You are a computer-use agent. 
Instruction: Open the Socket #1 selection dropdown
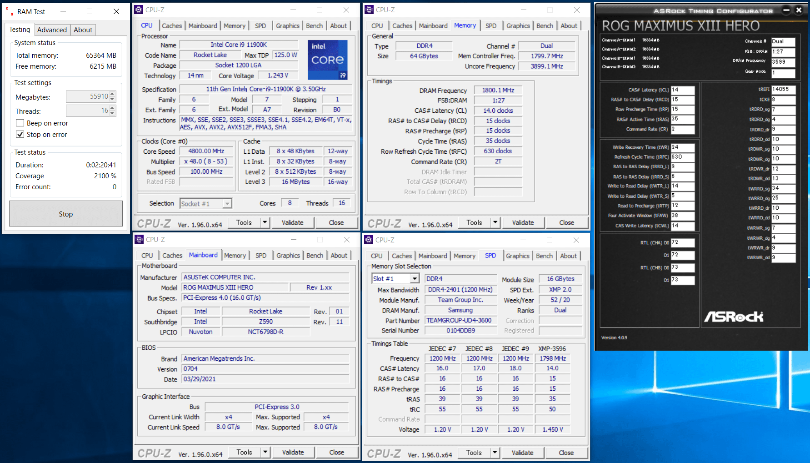(227, 204)
